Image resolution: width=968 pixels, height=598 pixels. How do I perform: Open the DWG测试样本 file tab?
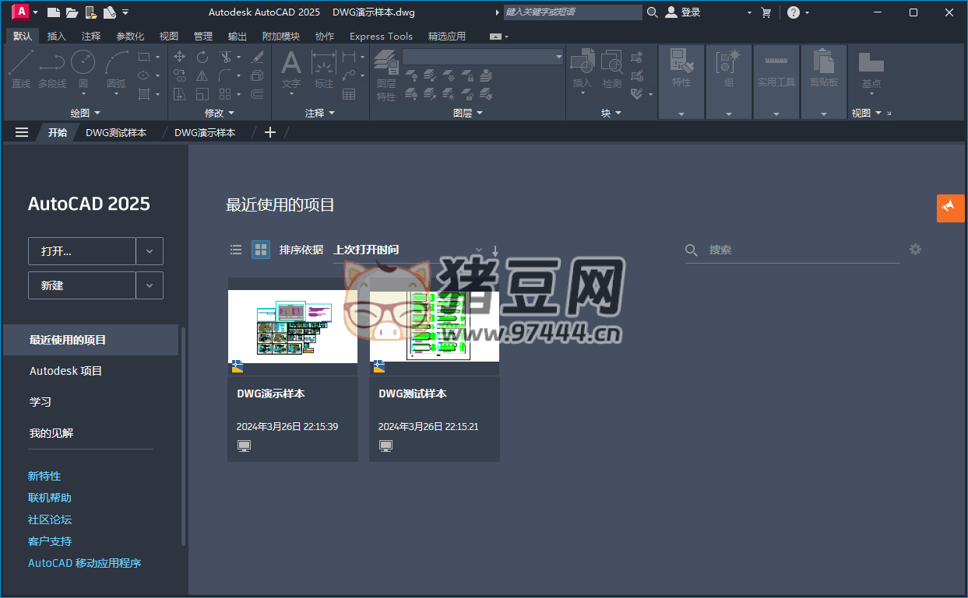pos(116,132)
